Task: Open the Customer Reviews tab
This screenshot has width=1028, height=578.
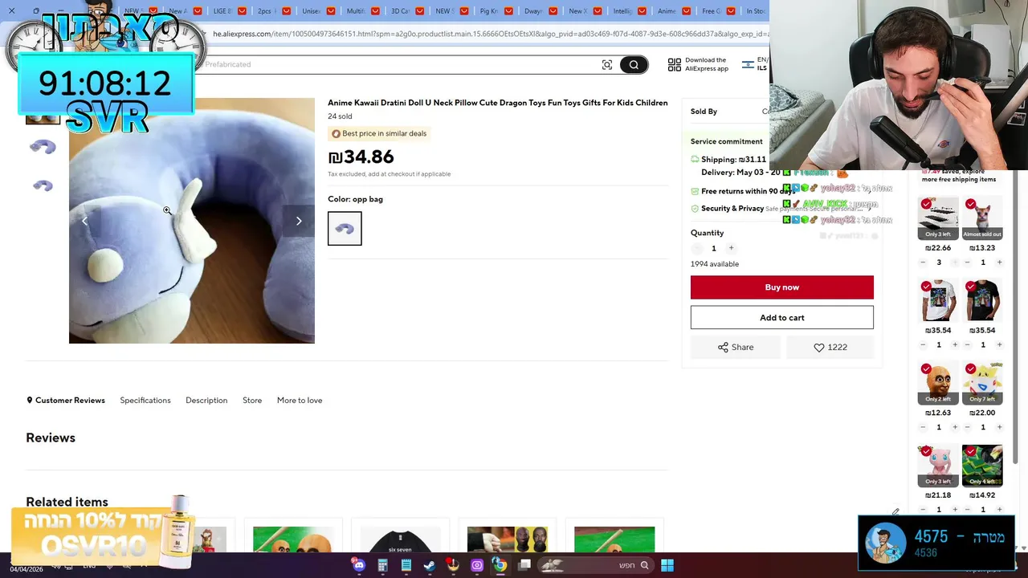Action: 65,401
